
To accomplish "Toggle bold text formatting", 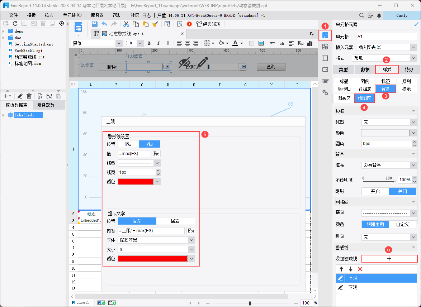I will [149, 43].
